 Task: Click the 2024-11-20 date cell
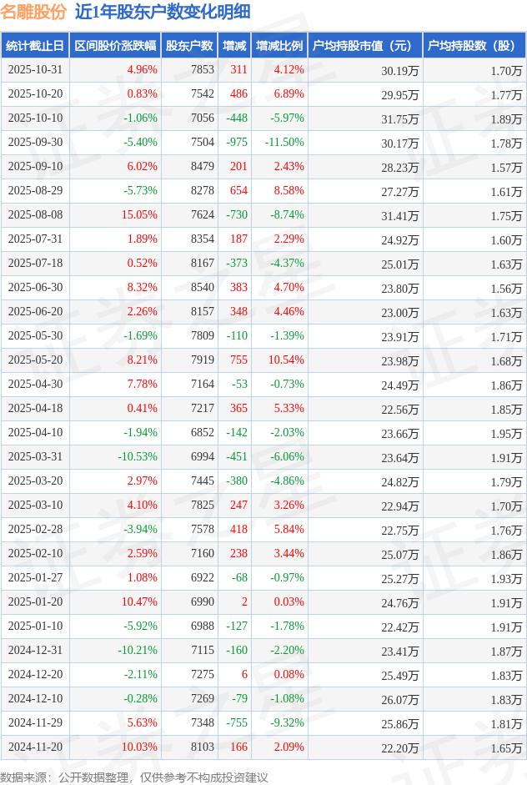tap(36, 747)
